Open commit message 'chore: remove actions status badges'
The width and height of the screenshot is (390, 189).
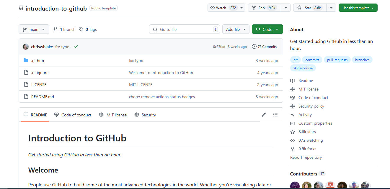(x=162, y=97)
